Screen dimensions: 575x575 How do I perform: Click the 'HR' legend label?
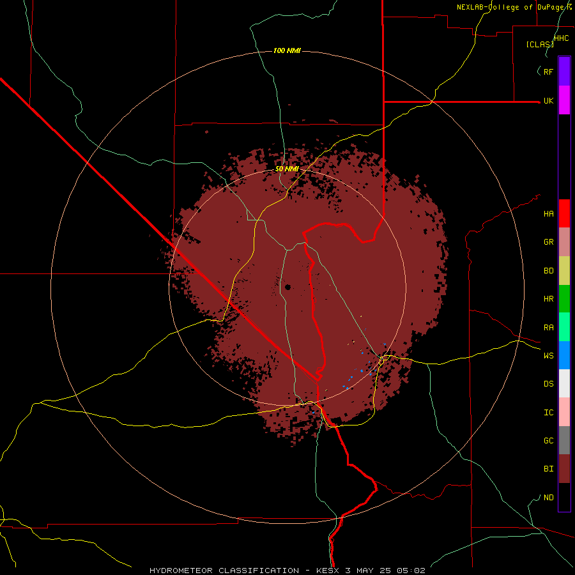[x=548, y=299]
